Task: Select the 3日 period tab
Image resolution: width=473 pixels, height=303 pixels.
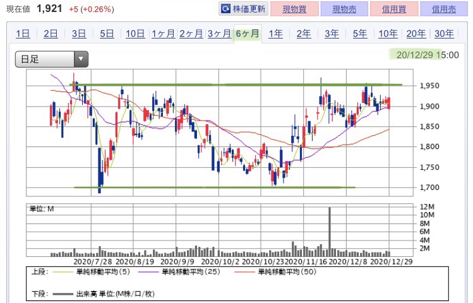Action: click(79, 33)
